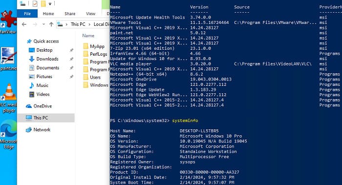Open the Quick Access Toolbar customize dropdown
This screenshot has height=185, width=342.
50,4
